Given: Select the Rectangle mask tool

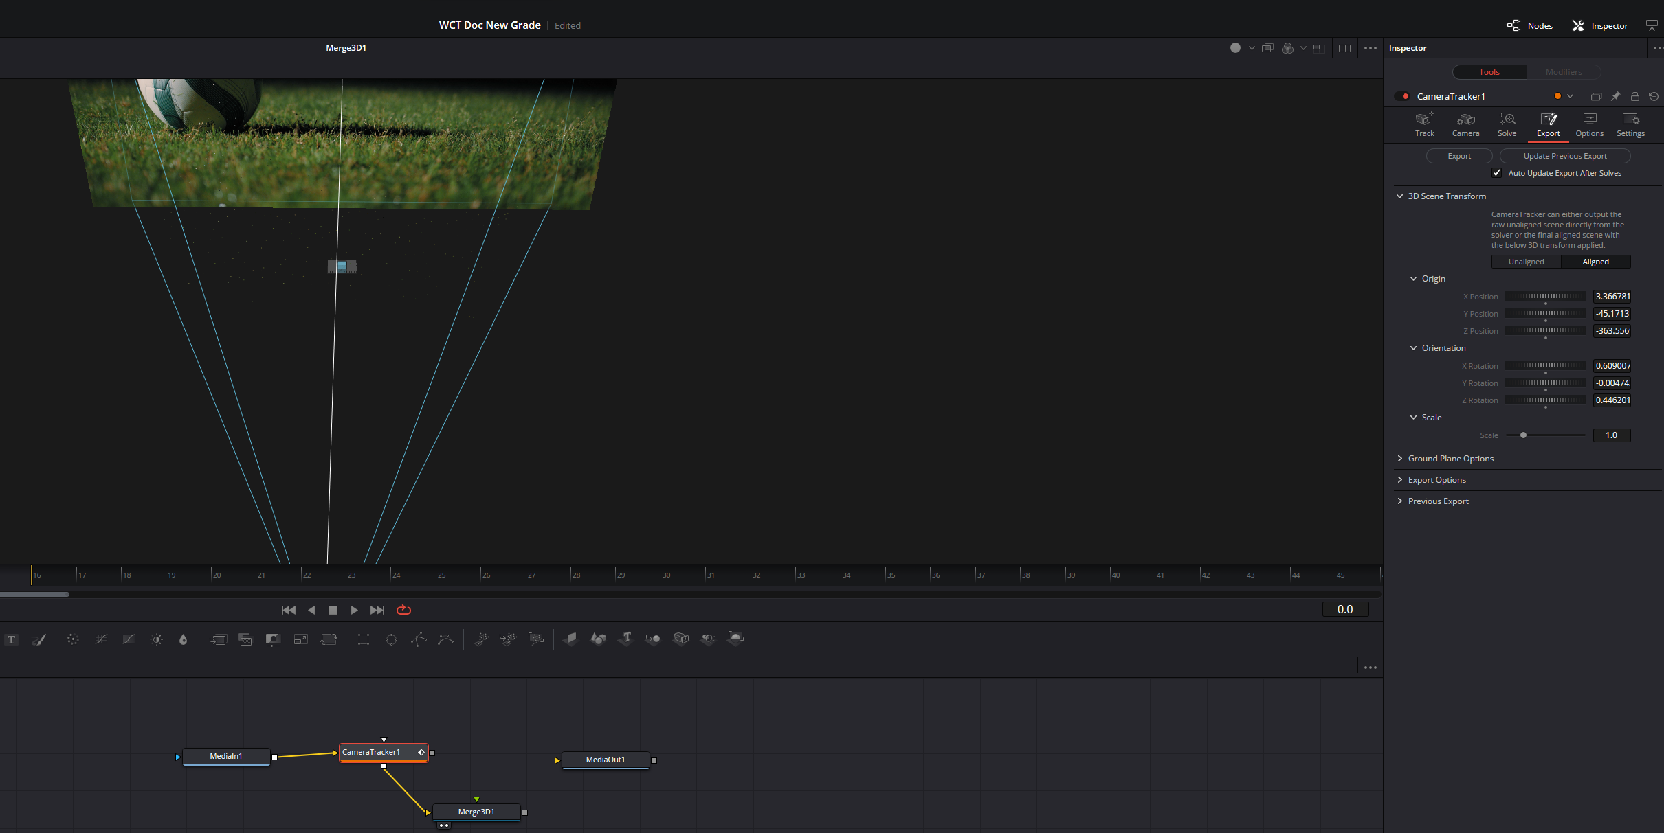Looking at the screenshot, I should click(x=364, y=639).
